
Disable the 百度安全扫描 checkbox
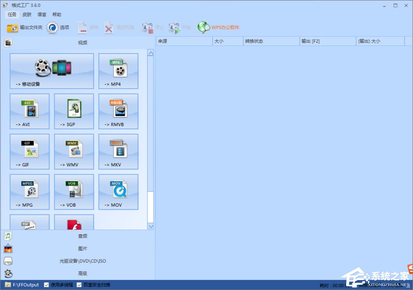[79, 285]
